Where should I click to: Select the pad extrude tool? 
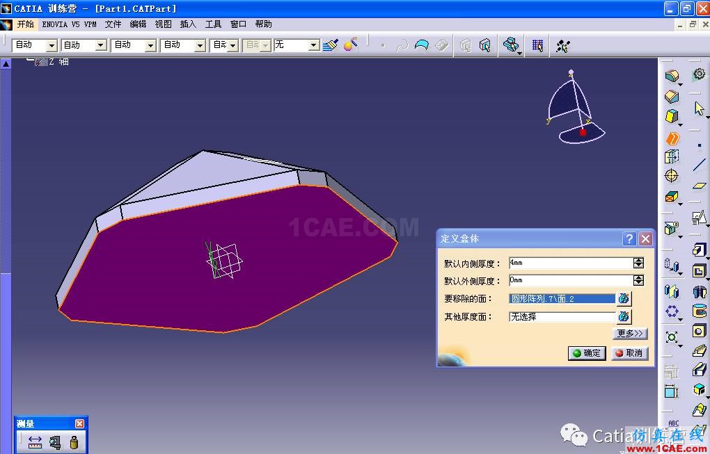coord(699,250)
